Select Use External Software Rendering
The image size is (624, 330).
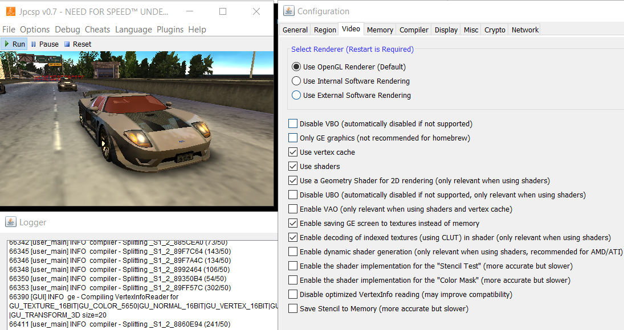296,95
